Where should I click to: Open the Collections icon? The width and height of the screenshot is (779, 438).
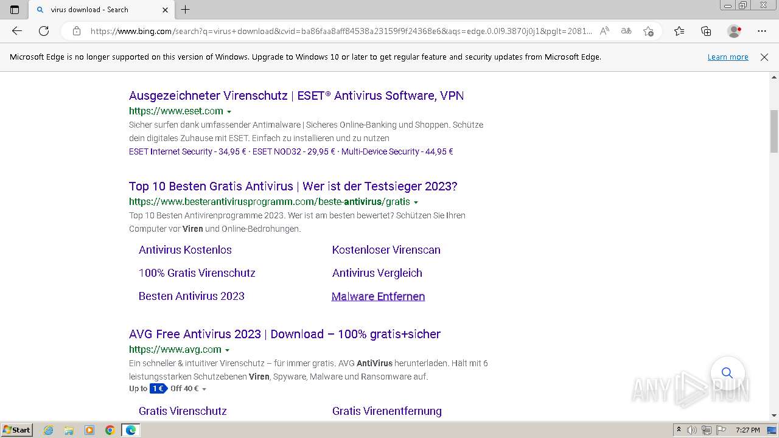pos(706,31)
